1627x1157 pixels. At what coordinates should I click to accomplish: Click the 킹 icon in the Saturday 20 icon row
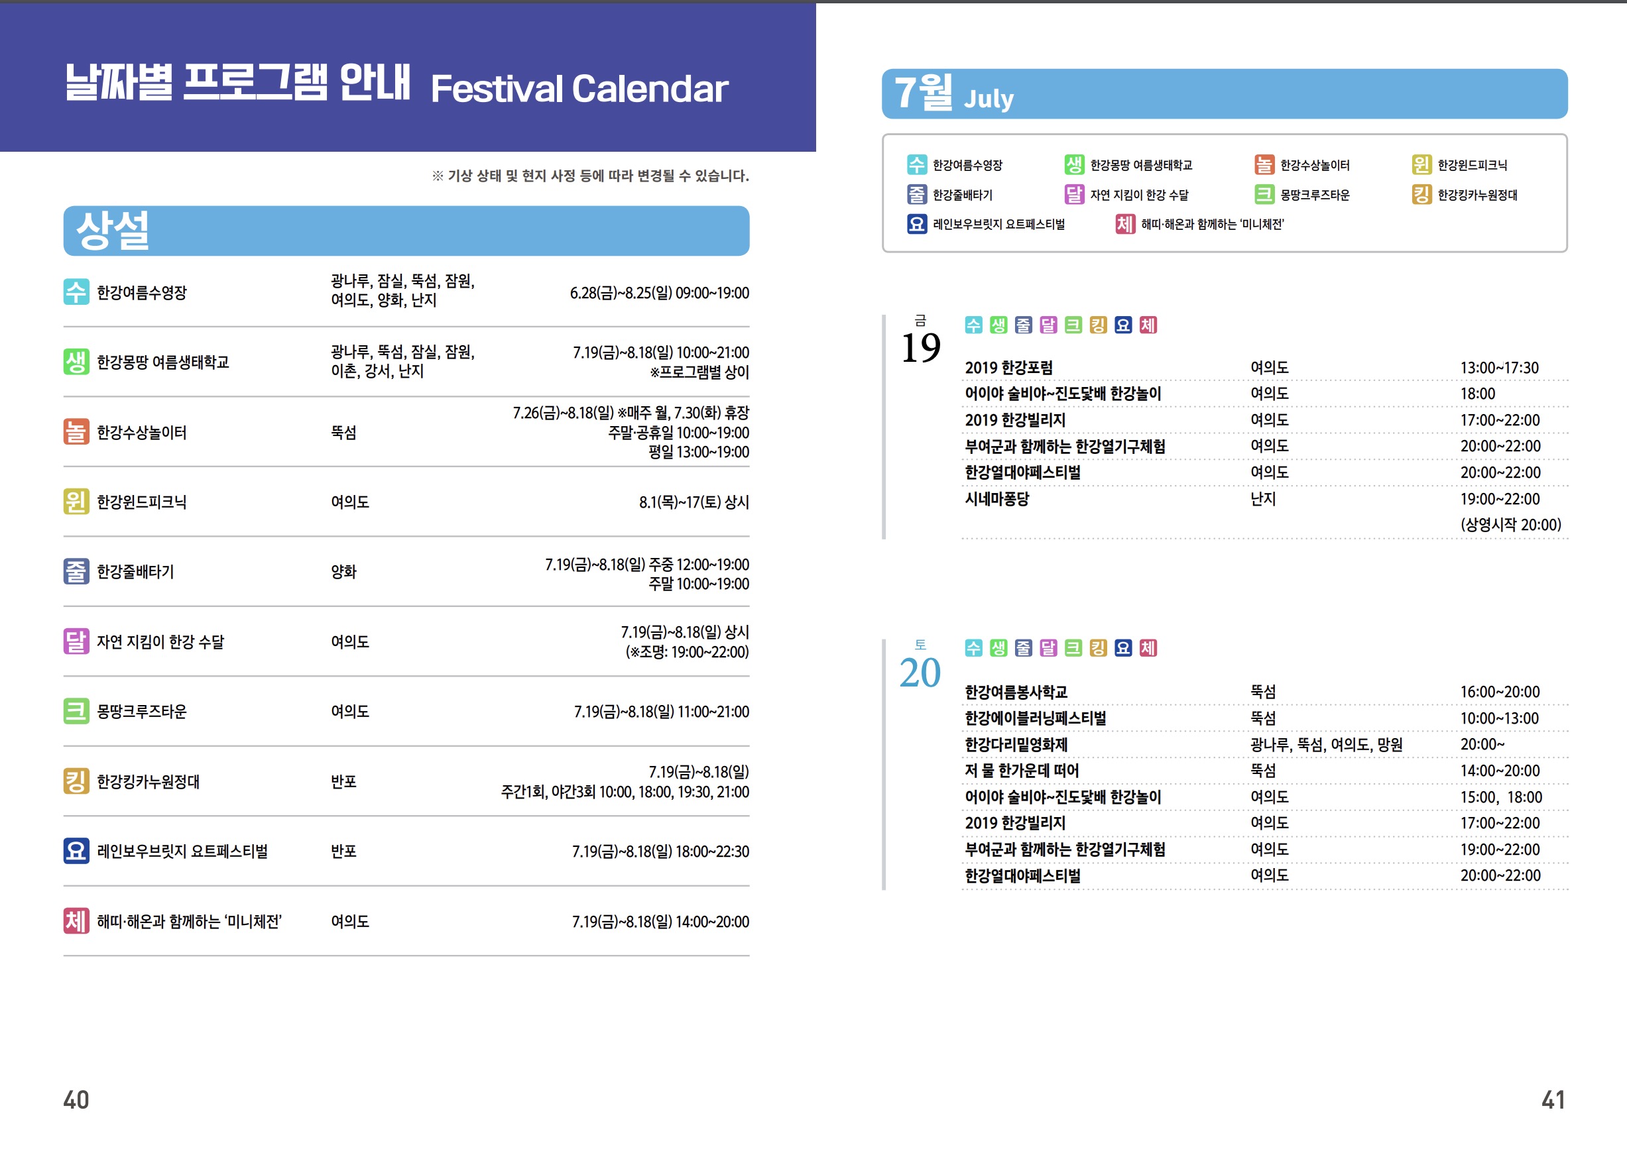tap(1098, 647)
